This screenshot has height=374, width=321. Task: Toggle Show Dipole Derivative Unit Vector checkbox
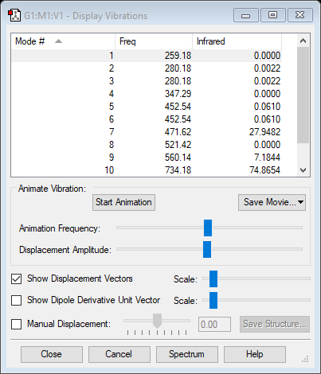pyautogui.click(x=17, y=300)
